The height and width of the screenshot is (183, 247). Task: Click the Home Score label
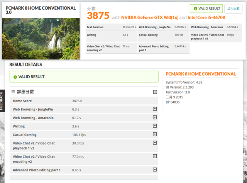click(x=22, y=101)
